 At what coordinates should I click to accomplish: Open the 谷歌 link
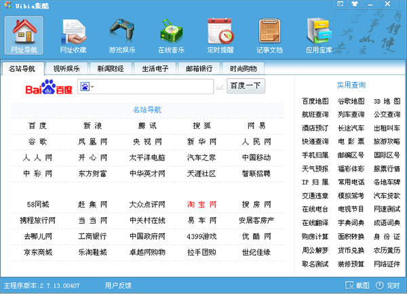38,142
